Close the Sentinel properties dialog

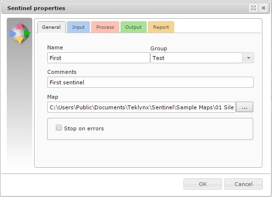pos(263,8)
